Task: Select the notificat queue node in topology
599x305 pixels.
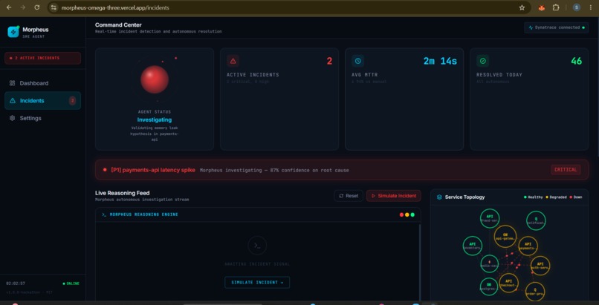Action: (x=536, y=220)
